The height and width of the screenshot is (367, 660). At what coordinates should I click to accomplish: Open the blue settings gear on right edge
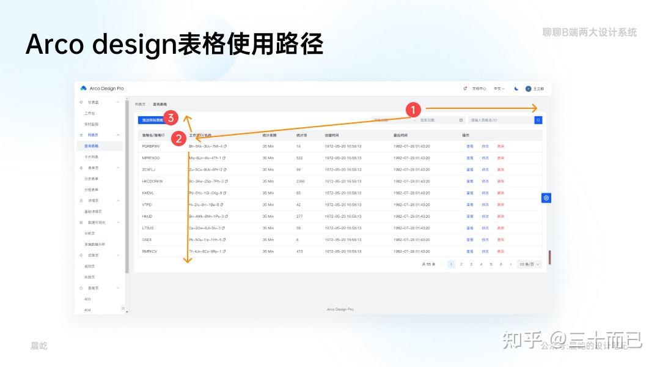coord(545,198)
